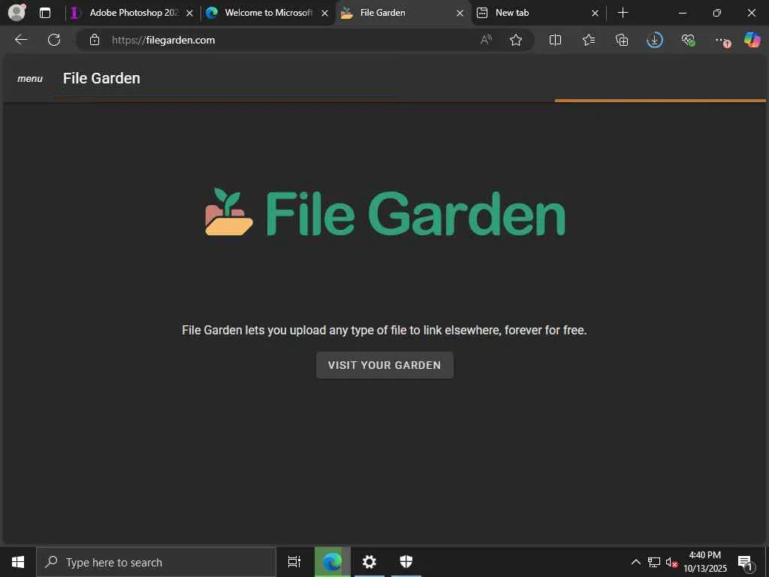Go back with the browser arrow
769x577 pixels.
pyautogui.click(x=21, y=40)
